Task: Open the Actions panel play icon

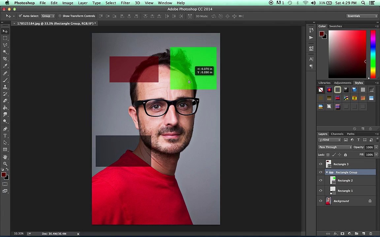Action: click(x=311, y=38)
